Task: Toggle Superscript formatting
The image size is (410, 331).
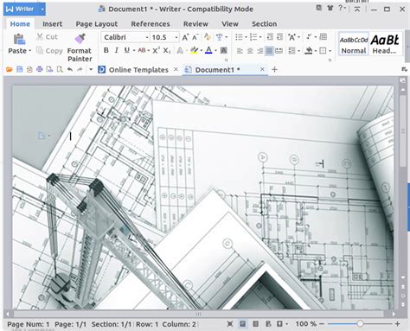Action: click(156, 50)
